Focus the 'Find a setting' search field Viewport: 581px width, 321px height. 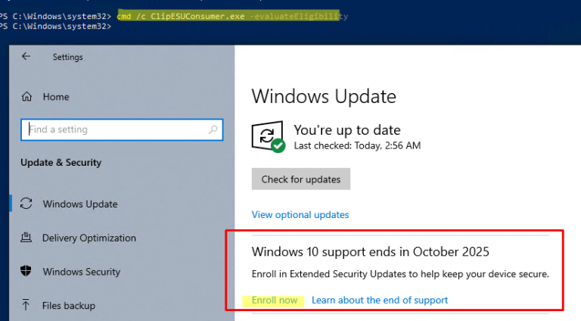[x=113, y=129]
